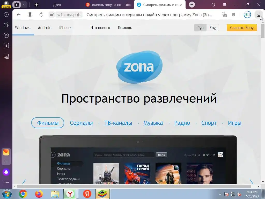Open BlueStacks from the taskbar
Image resolution: width=265 pixels, height=199 pixels.
tap(102, 194)
